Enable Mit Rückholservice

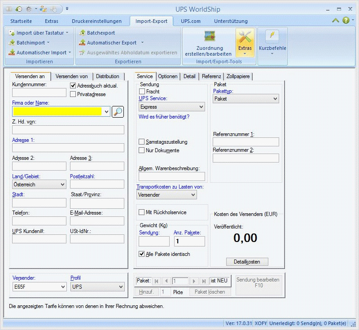(141, 212)
